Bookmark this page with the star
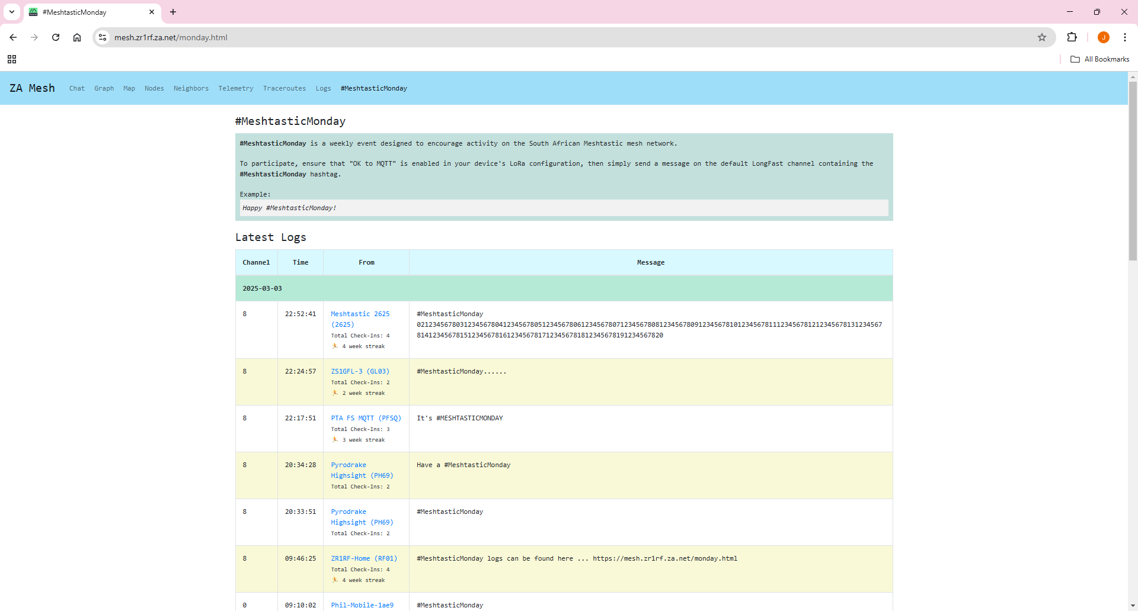This screenshot has width=1138, height=611. [1042, 37]
